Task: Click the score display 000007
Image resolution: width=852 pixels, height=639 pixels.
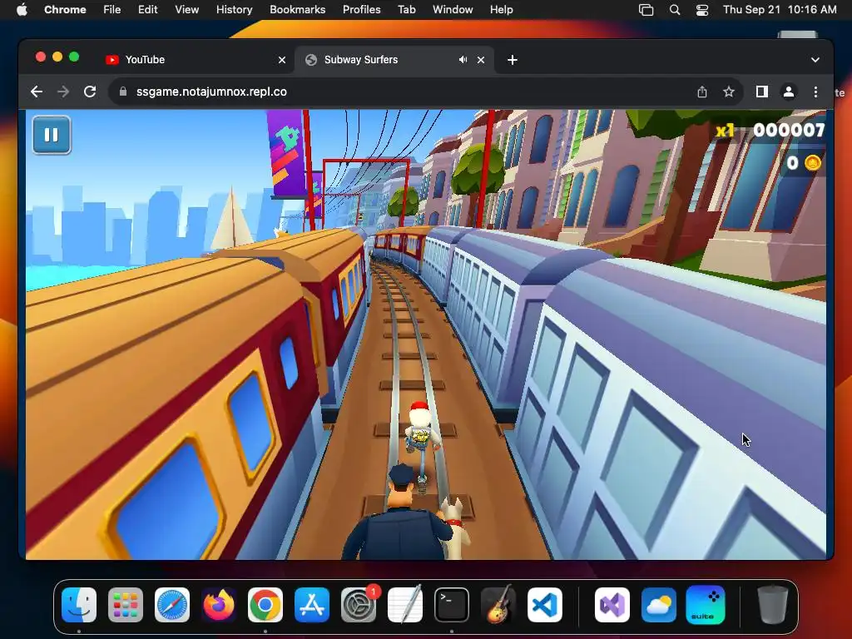Action: click(789, 130)
